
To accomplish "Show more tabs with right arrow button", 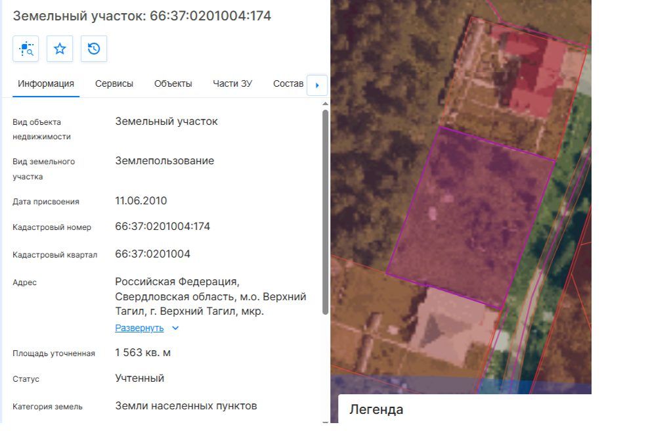I will pyautogui.click(x=317, y=85).
